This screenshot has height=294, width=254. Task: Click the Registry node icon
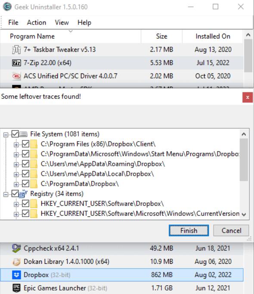[23, 194]
